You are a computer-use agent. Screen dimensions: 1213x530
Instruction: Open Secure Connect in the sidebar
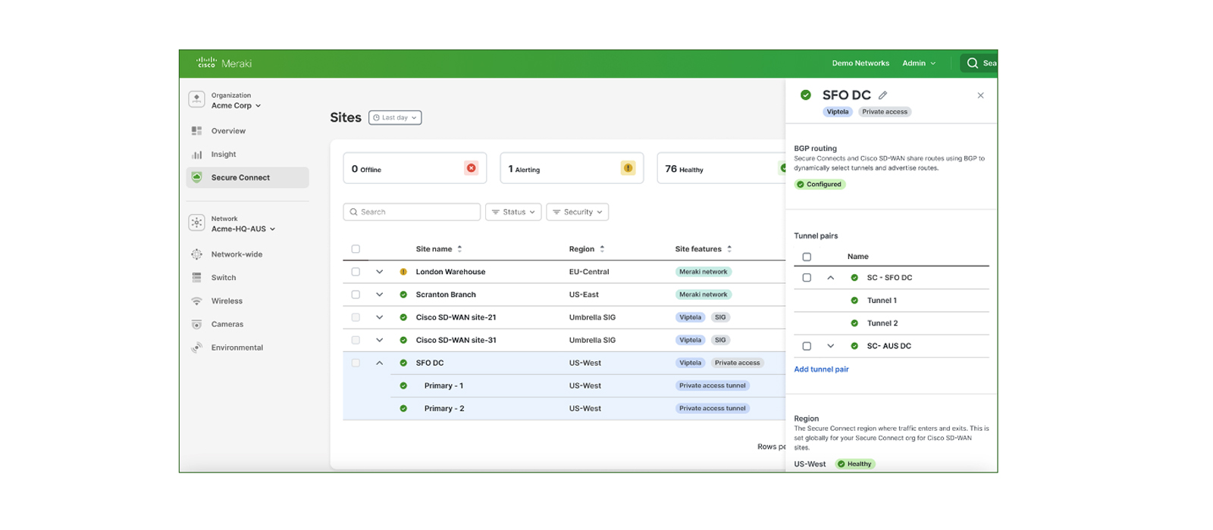coord(240,178)
